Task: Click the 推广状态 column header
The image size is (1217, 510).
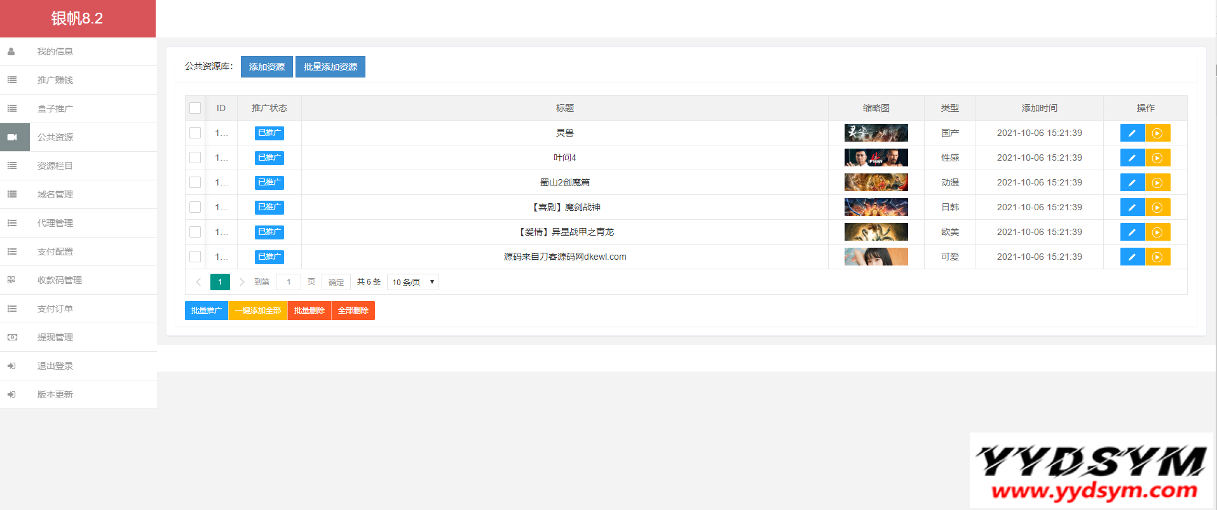Action: [269, 108]
